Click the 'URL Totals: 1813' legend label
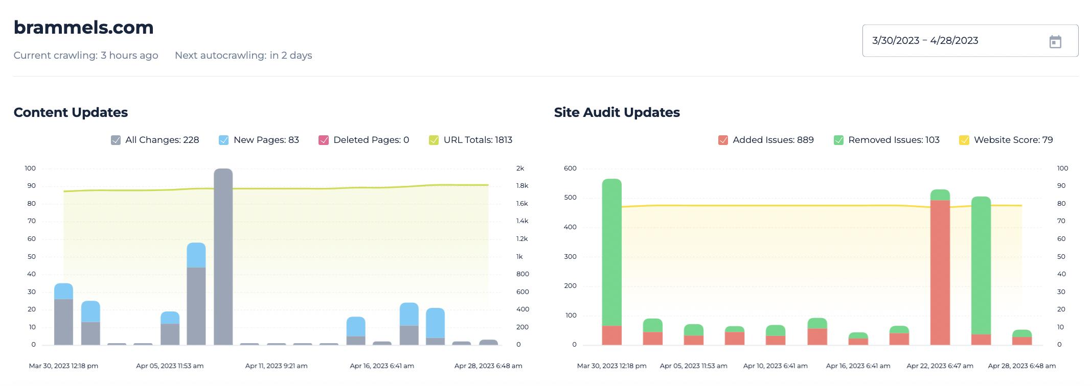The height and width of the screenshot is (386, 1092). pos(478,140)
